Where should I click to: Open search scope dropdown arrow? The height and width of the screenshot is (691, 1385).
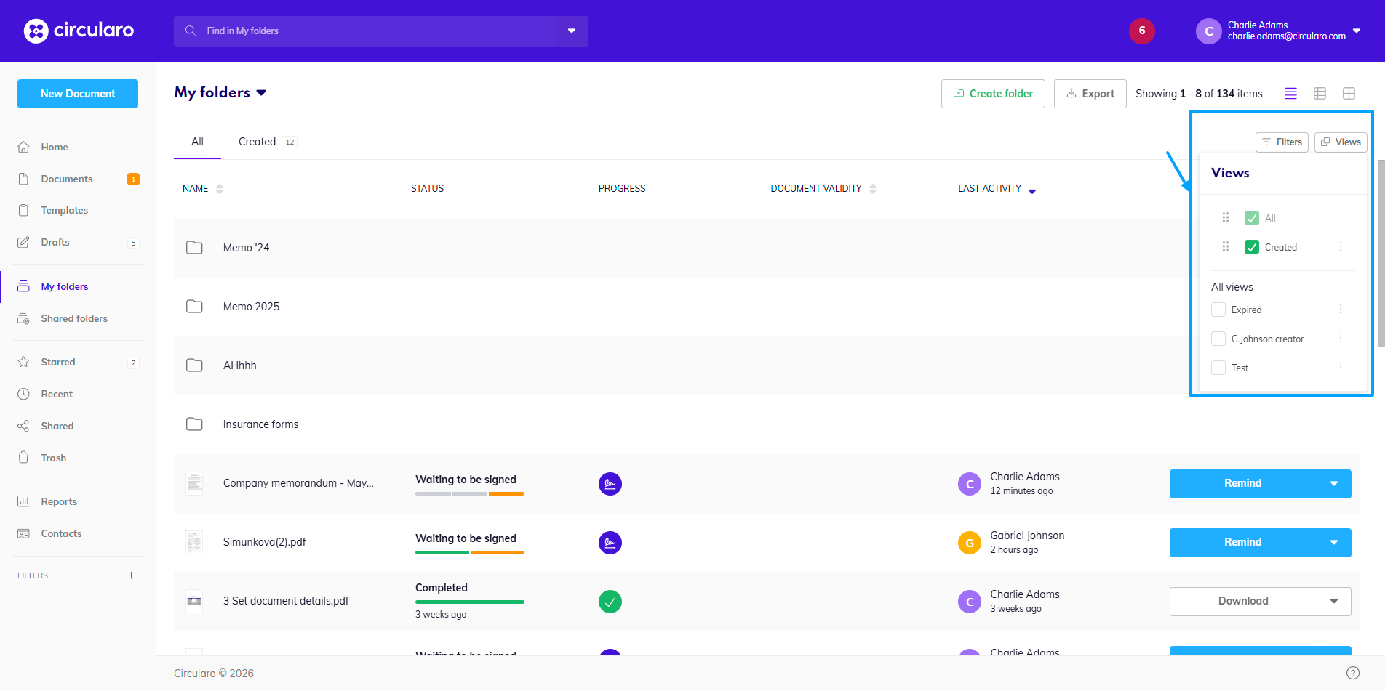coord(572,31)
